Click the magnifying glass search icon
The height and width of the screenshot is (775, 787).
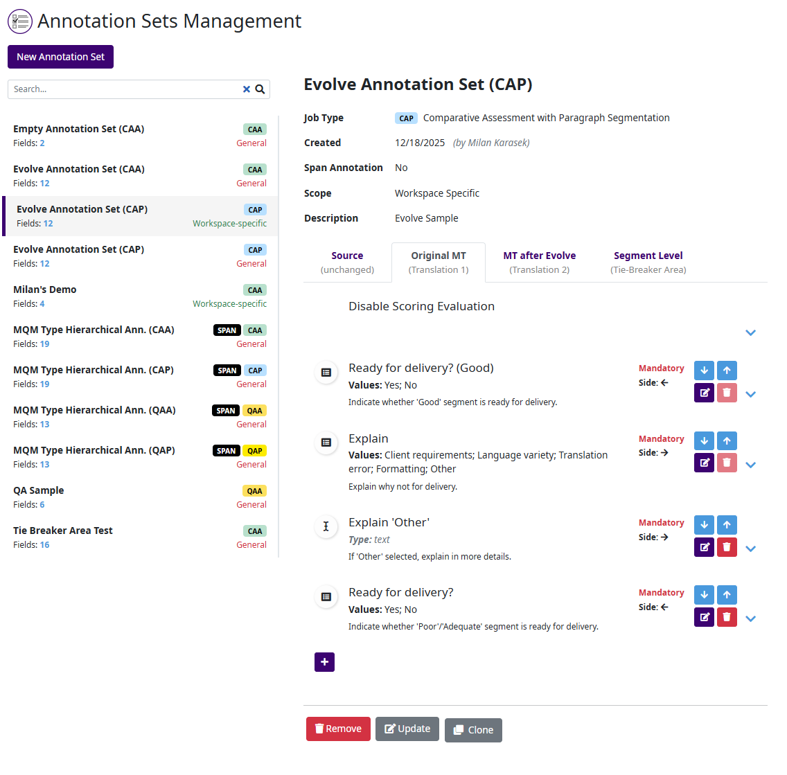pos(260,89)
